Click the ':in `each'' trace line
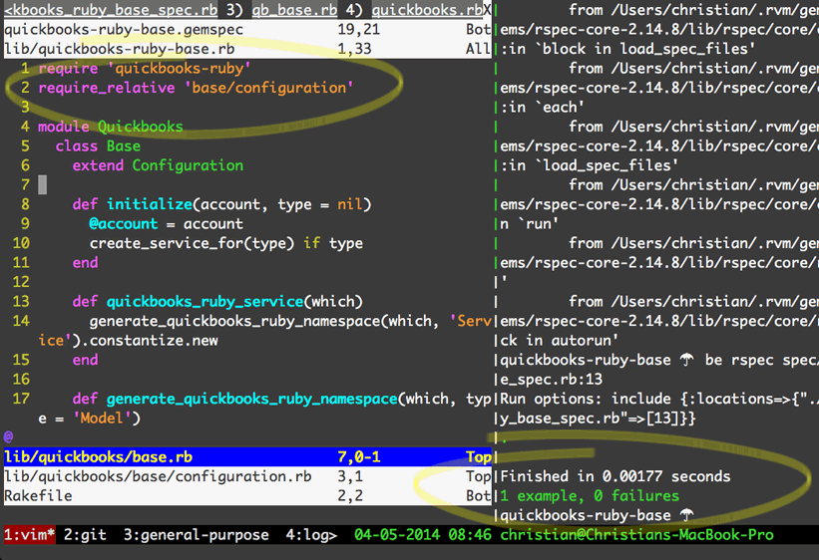Screen dimensions: 819x560 pos(542,107)
